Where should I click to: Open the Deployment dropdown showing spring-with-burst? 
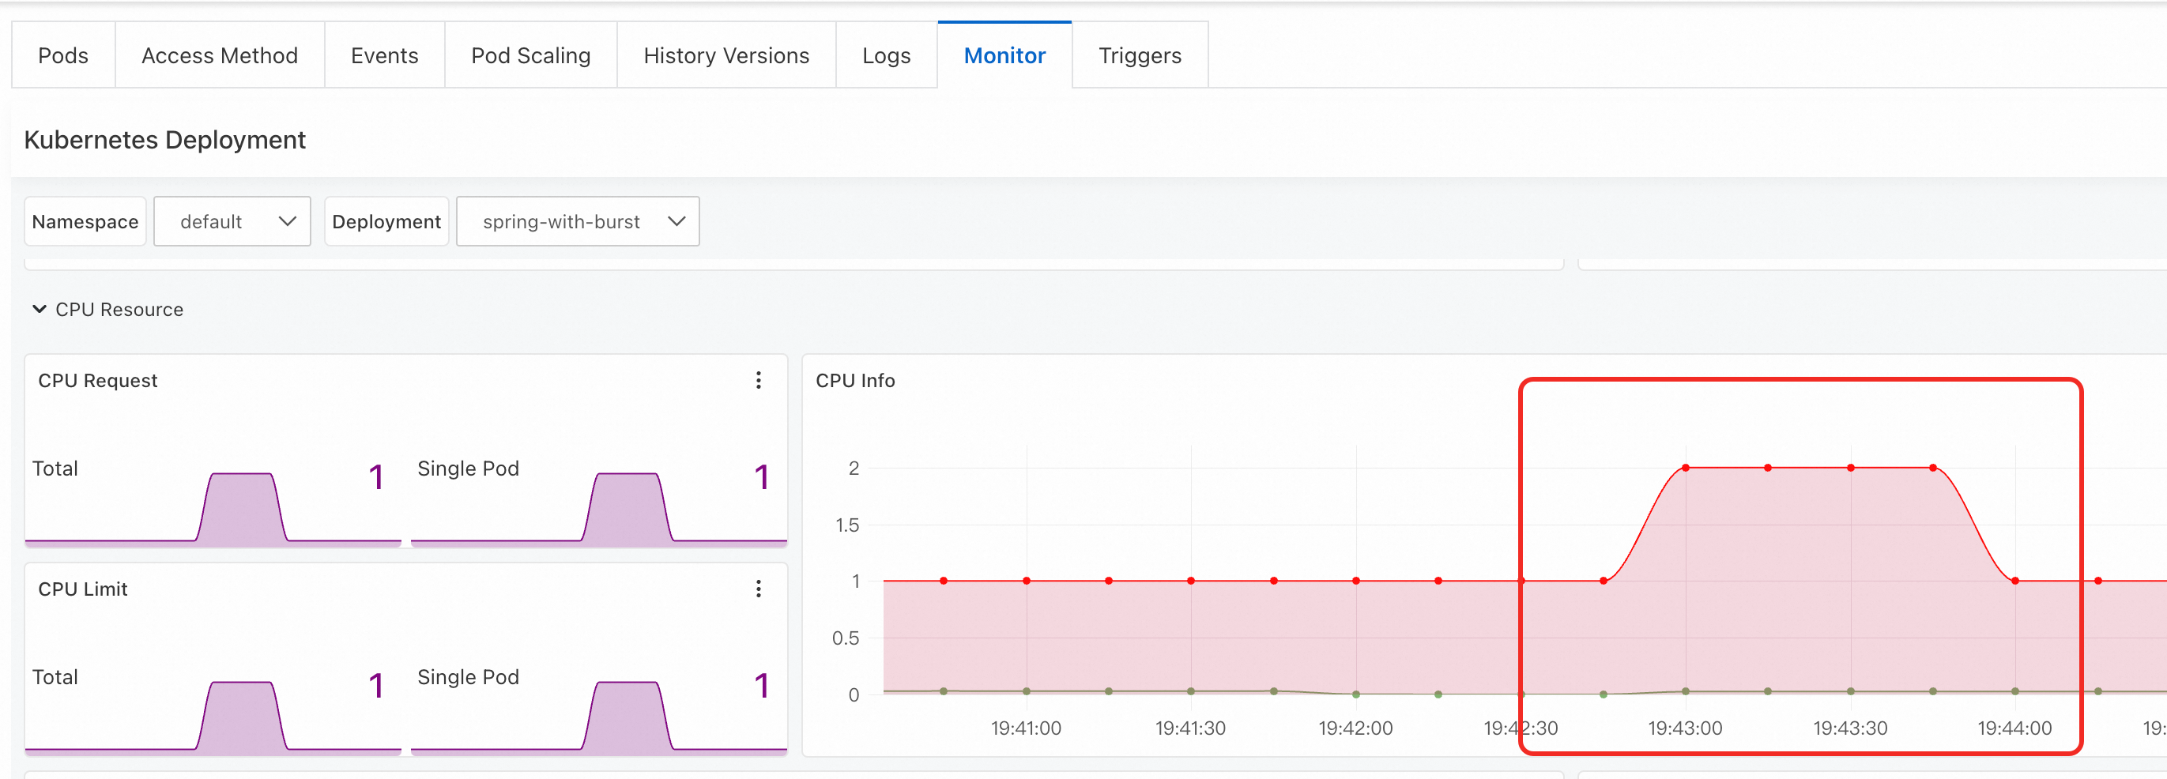click(578, 221)
